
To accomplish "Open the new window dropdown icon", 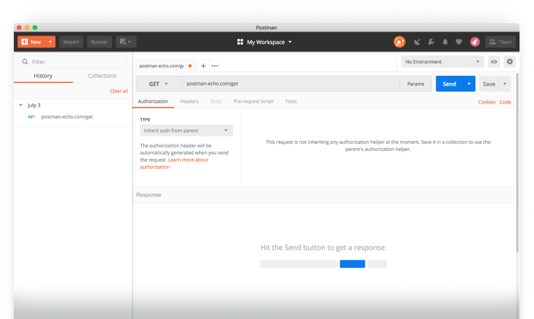I will point(126,42).
